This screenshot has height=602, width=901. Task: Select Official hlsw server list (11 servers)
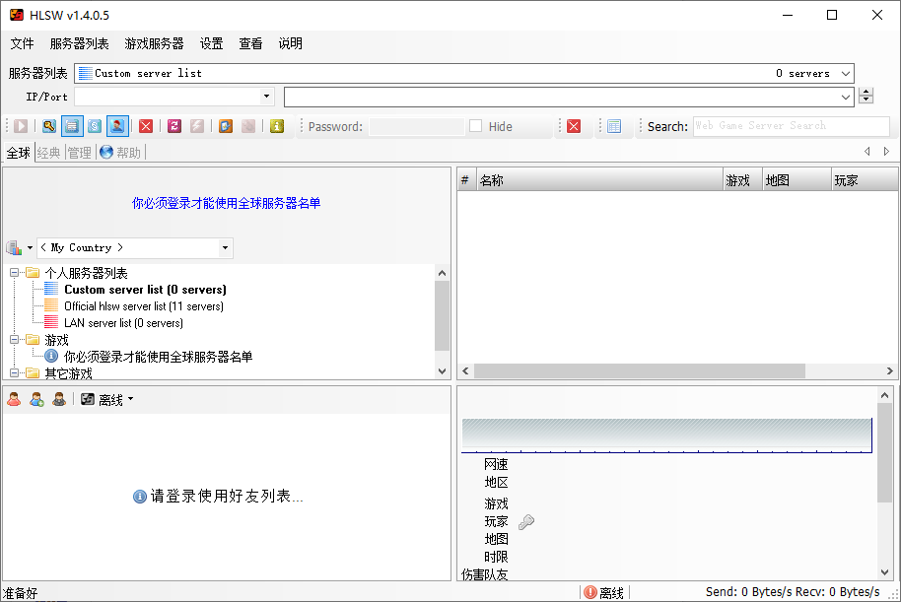coord(144,306)
